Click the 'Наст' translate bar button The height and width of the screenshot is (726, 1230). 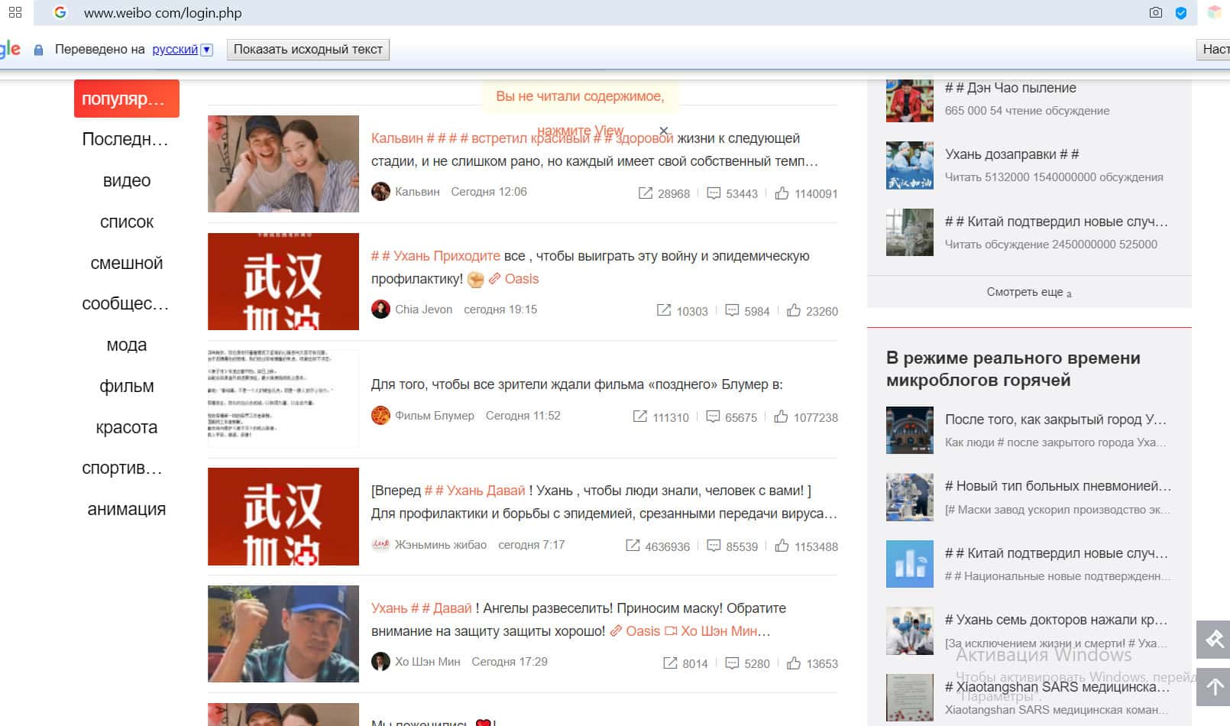1213,49
